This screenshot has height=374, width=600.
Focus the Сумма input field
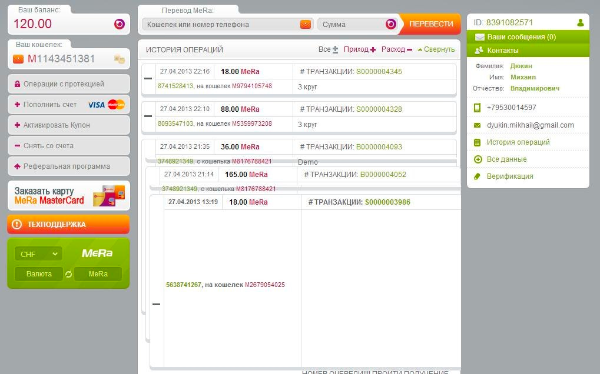357,25
